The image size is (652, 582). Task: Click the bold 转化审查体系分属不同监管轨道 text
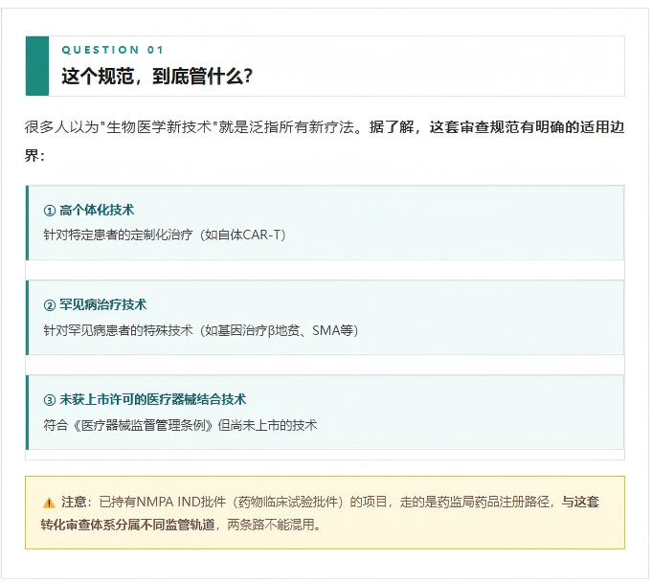pos(128,525)
